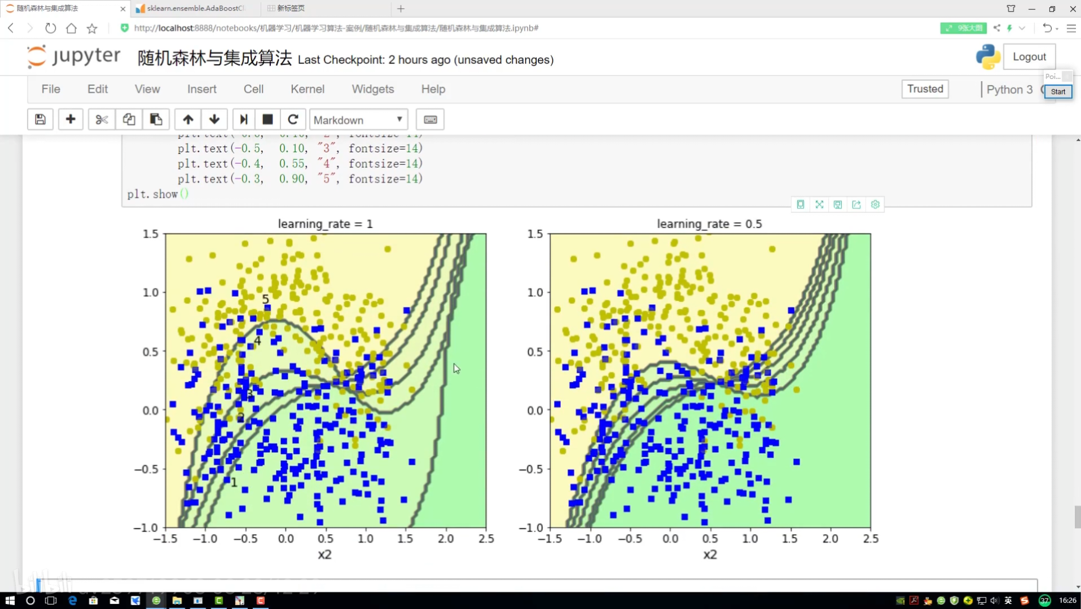
Task: Open Task View from the taskbar
Action: pyautogui.click(x=51, y=601)
